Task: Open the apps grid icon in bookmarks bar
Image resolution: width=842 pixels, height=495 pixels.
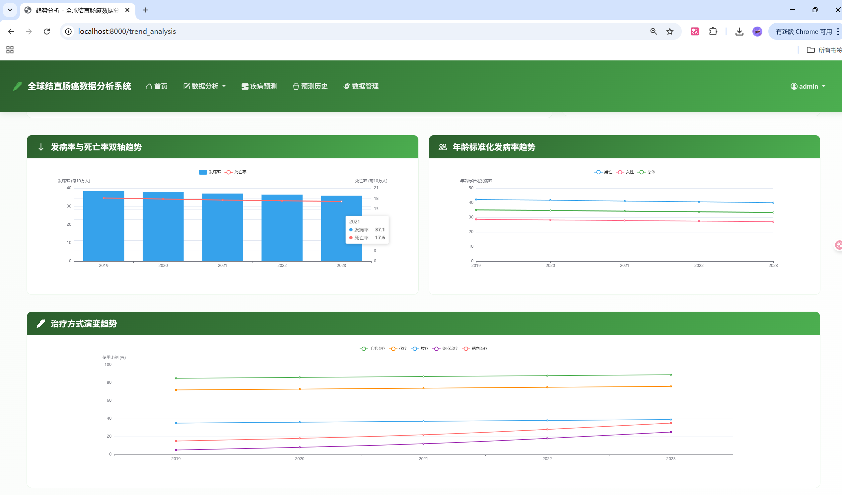Action: pyautogui.click(x=10, y=50)
